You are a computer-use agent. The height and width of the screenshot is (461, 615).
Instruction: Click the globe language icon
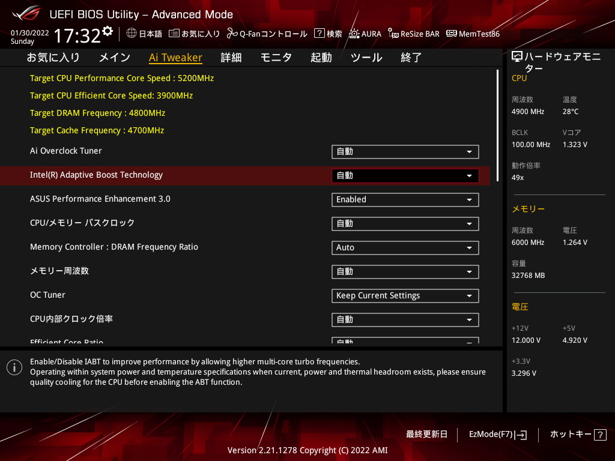pos(132,34)
